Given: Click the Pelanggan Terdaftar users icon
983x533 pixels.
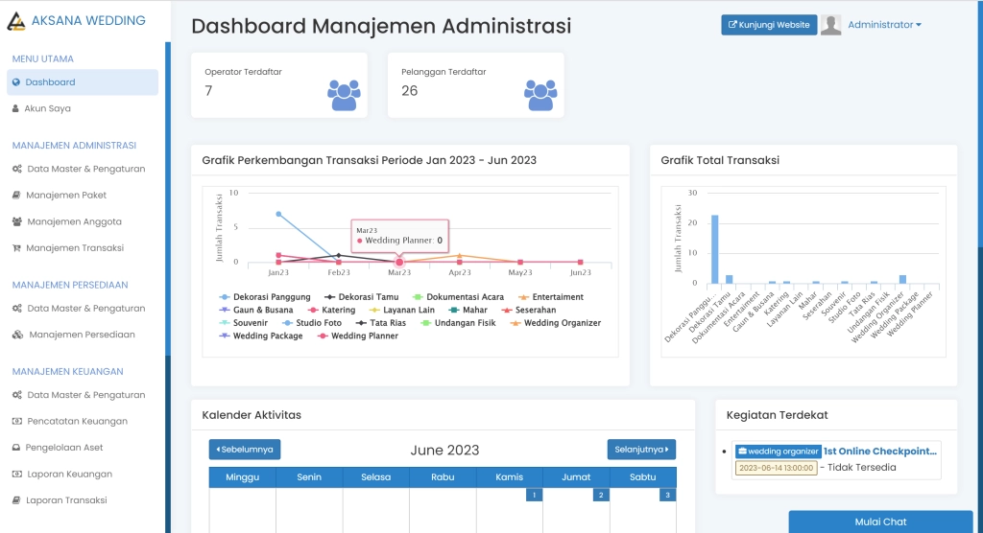Looking at the screenshot, I should [x=540, y=94].
